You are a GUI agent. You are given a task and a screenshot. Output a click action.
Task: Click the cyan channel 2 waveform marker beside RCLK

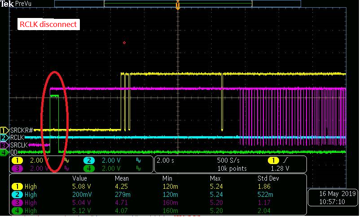(4, 138)
